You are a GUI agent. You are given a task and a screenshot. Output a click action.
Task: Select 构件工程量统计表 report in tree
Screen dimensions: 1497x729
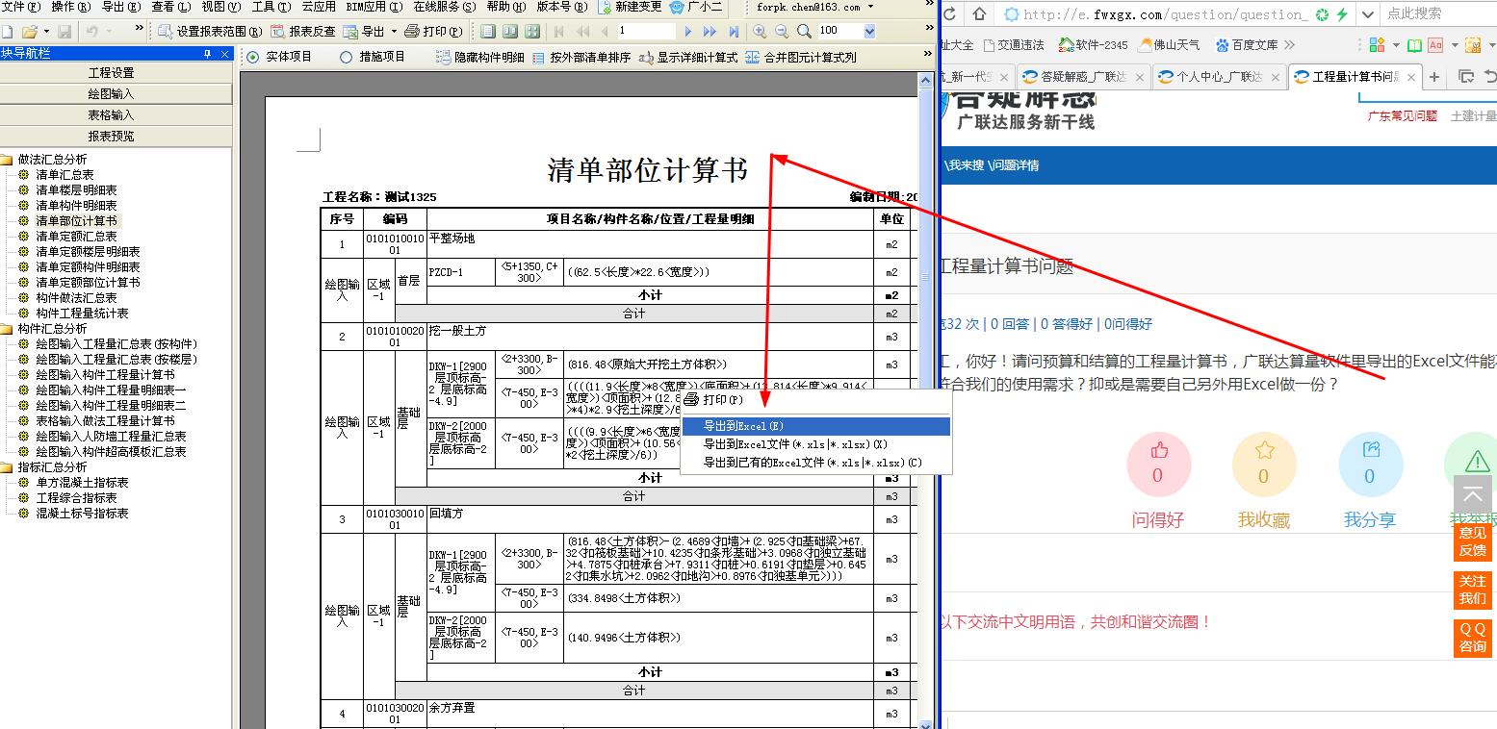click(82, 314)
